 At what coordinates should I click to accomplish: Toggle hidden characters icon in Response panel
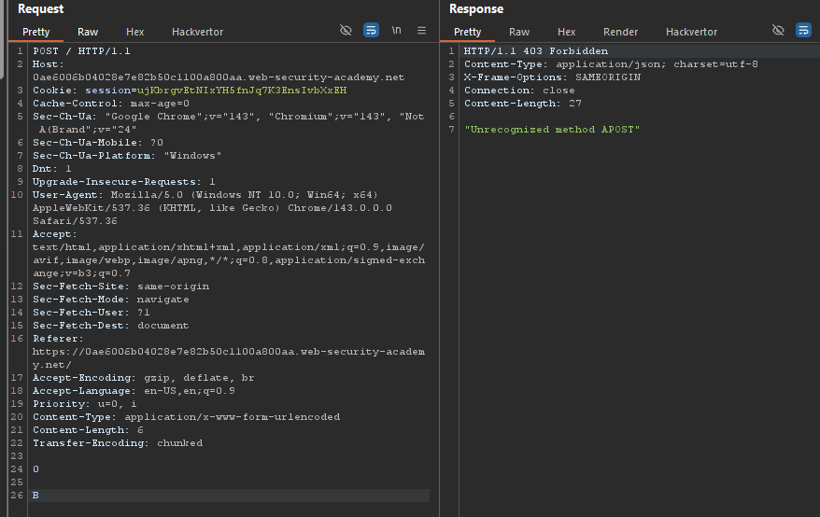pyautogui.click(x=778, y=30)
